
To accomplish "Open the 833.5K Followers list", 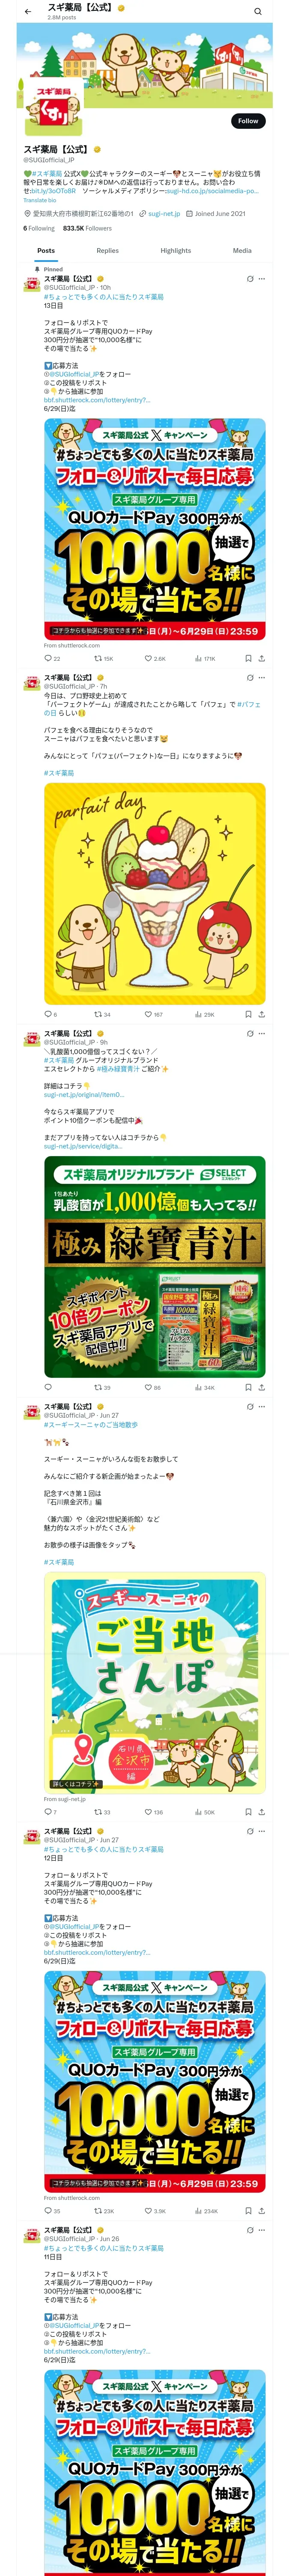I will tap(86, 228).
